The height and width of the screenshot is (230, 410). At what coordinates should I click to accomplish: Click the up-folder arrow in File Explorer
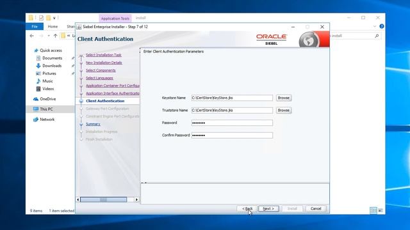tap(55, 36)
